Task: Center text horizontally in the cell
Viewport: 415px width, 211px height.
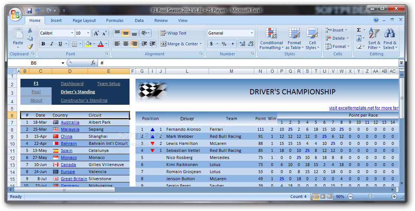Action: (126, 44)
